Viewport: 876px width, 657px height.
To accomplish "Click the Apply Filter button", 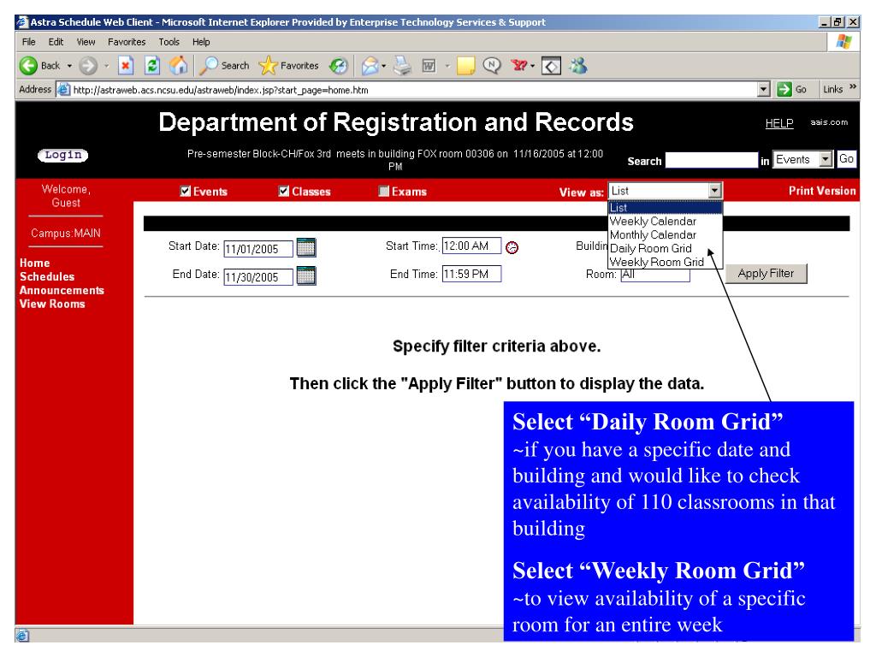I will click(x=766, y=274).
